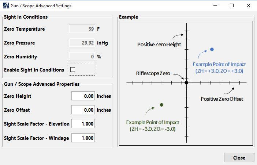The image size is (257, 165).
Task: Minimize the Gun / Scope Advanced Settings window
Action: pyautogui.click(x=215, y=6)
